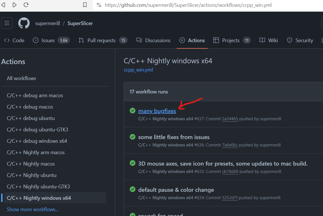Click "Show more workflows..."
Image resolution: width=323 pixels, height=216 pixels.
[x=32, y=209]
